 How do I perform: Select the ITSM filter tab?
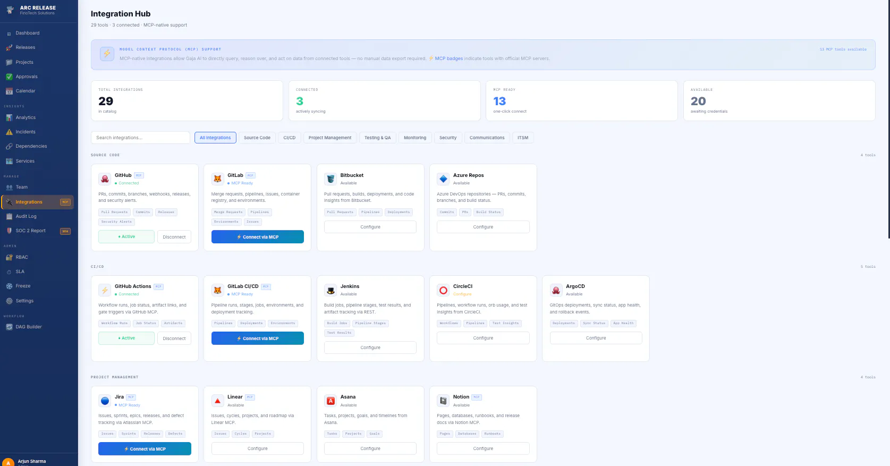pyautogui.click(x=523, y=138)
